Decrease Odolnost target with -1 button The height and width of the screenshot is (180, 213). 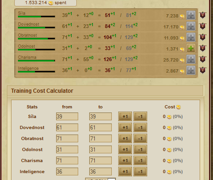tap(140, 150)
